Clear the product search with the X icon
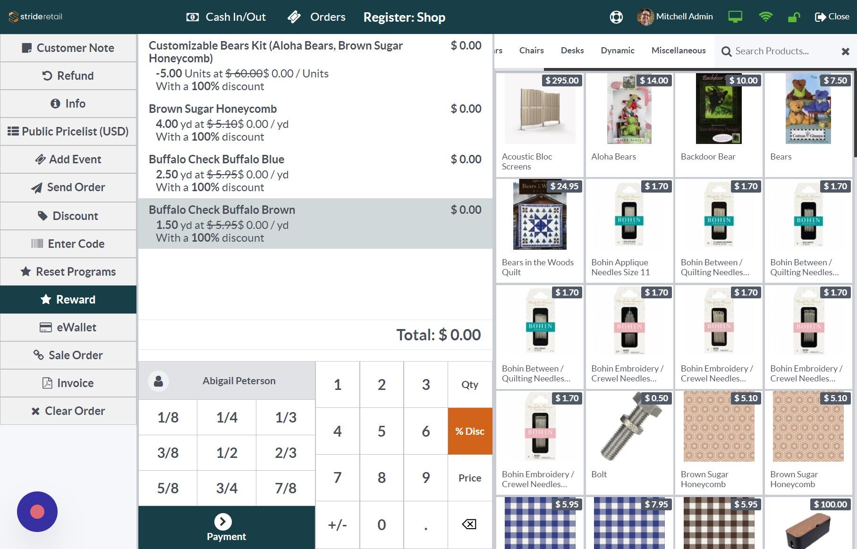Viewport: 857px width, 549px height. (x=845, y=51)
